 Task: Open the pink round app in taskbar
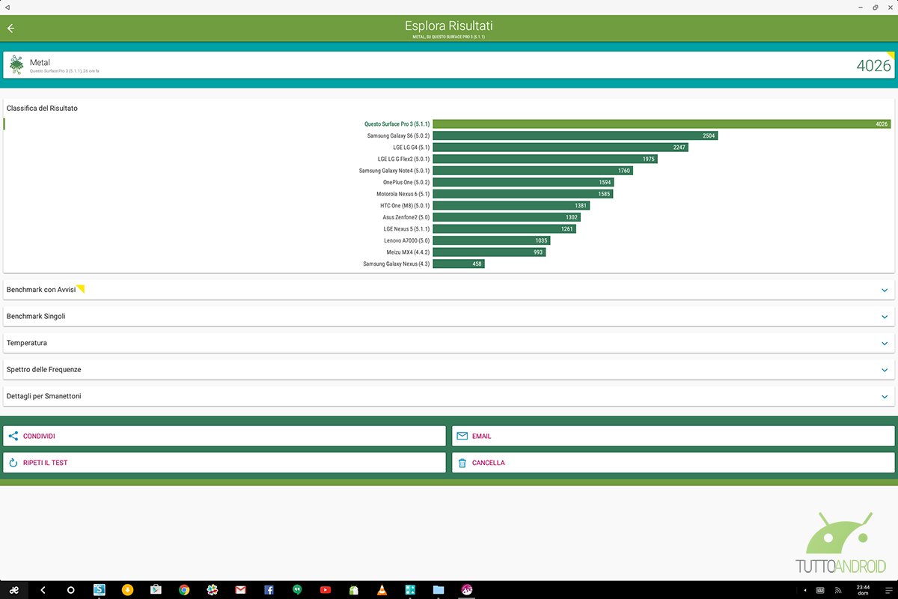coord(467,590)
